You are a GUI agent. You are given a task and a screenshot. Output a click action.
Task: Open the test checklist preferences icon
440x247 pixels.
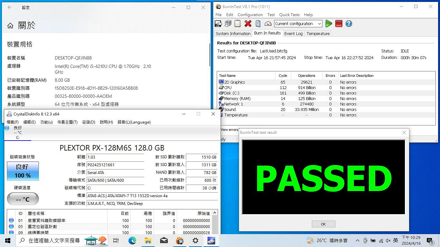click(x=258, y=23)
